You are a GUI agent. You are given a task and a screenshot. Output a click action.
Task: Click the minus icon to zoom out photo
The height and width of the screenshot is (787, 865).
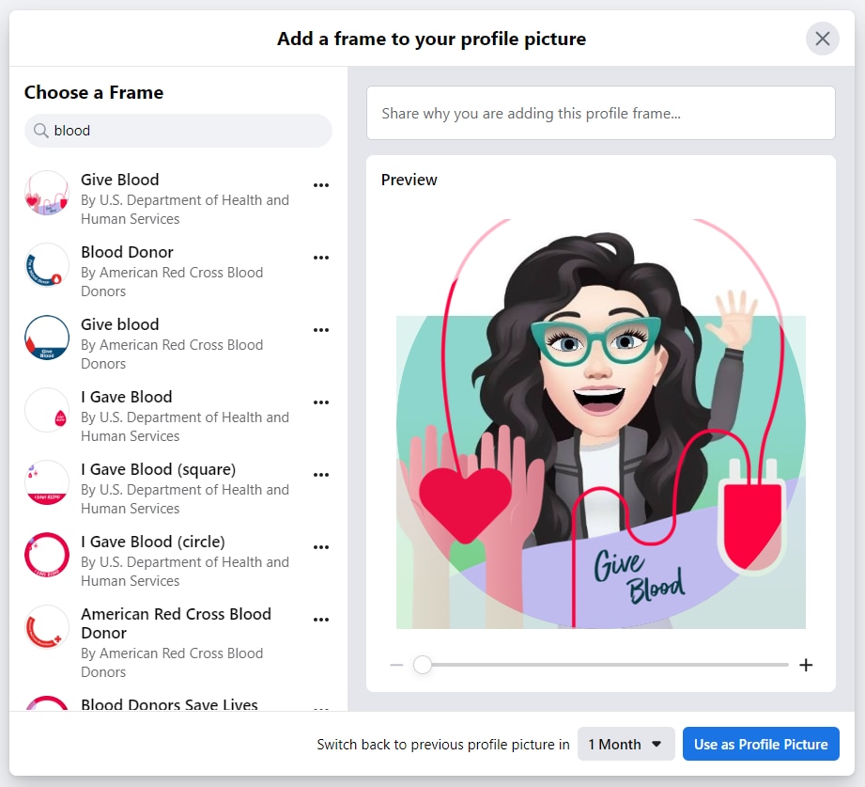396,665
